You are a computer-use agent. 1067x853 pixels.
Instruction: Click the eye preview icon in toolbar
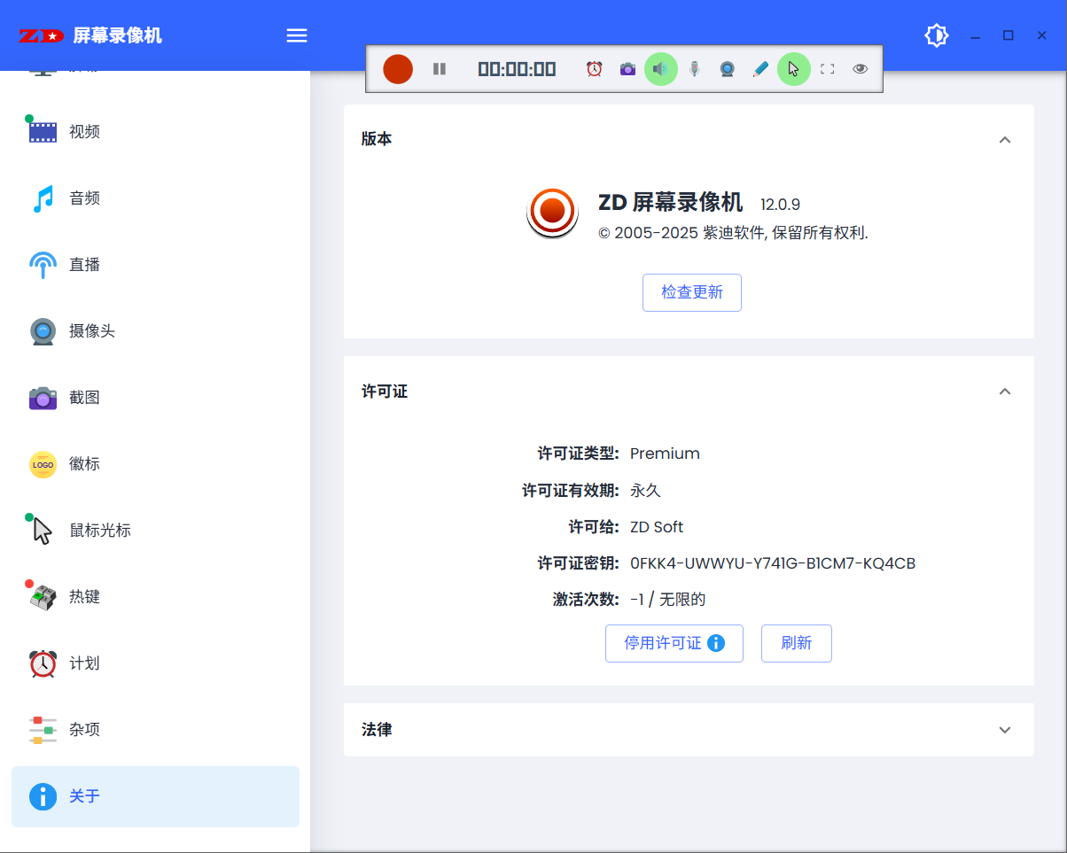860,69
